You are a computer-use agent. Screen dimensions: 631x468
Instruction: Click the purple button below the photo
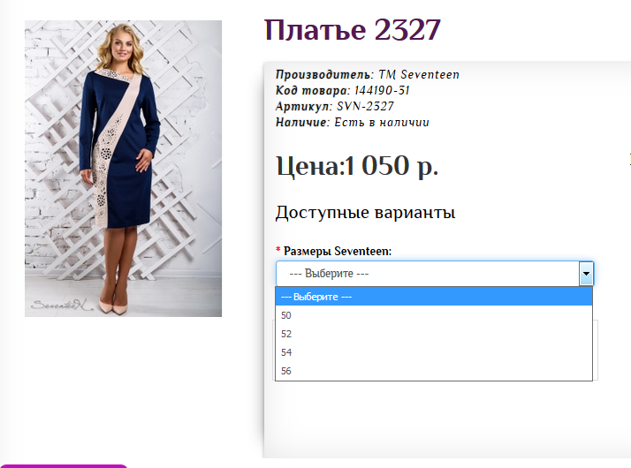pos(64,466)
